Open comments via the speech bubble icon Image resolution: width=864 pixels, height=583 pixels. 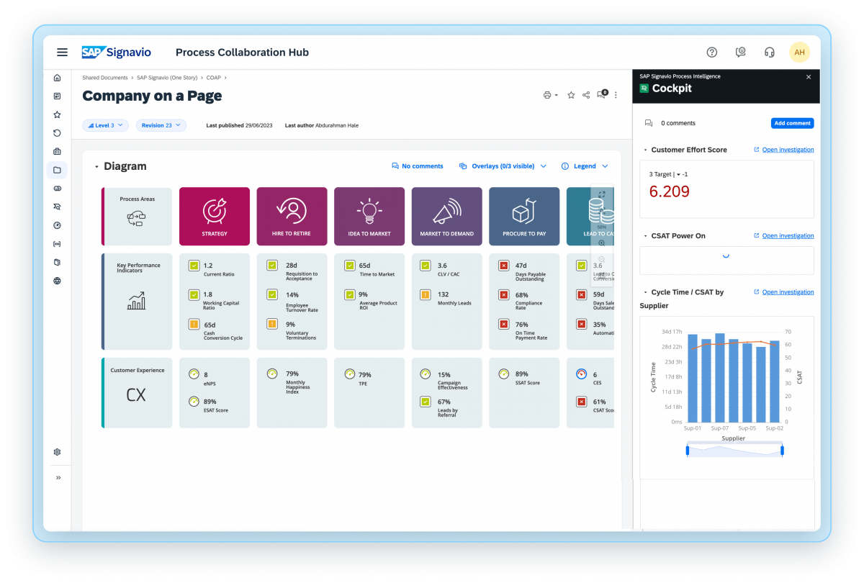tap(600, 94)
